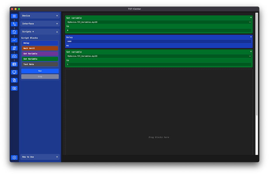Viewport: 269px width, 175px height.
Task: Select the Get Variable script block
Action: coord(40,54)
